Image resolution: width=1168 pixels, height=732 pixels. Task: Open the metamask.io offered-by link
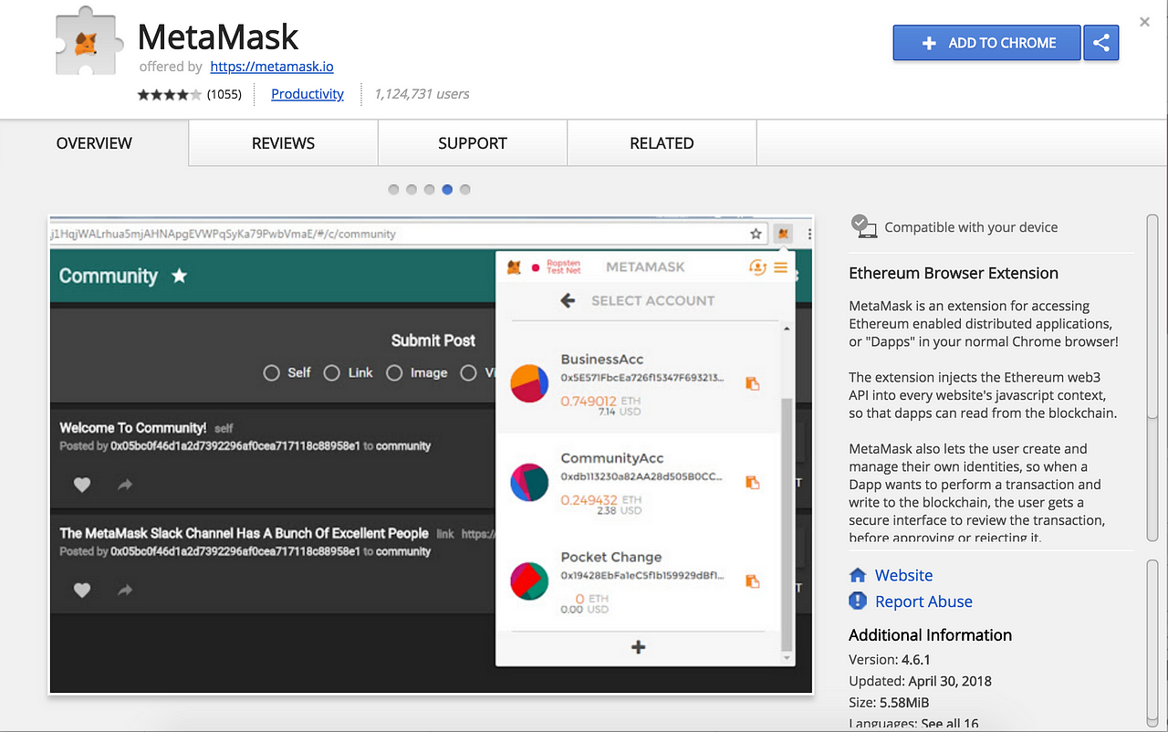pos(272,67)
